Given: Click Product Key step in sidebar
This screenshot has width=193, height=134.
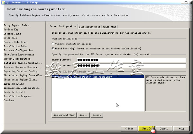Looking at the screenshot, I should pos(11,29).
